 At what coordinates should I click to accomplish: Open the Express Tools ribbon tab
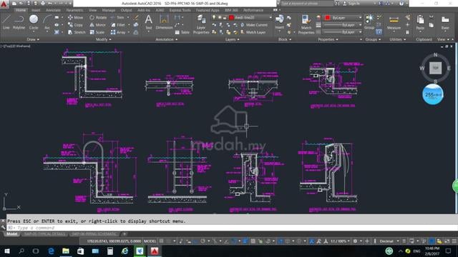pos(180,10)
